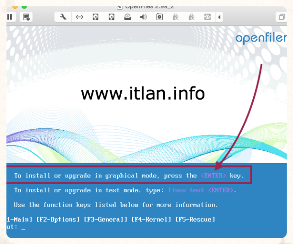Click the openfiler logo
The height and width of the screenshot is (244, 293).
coord(261,38)
